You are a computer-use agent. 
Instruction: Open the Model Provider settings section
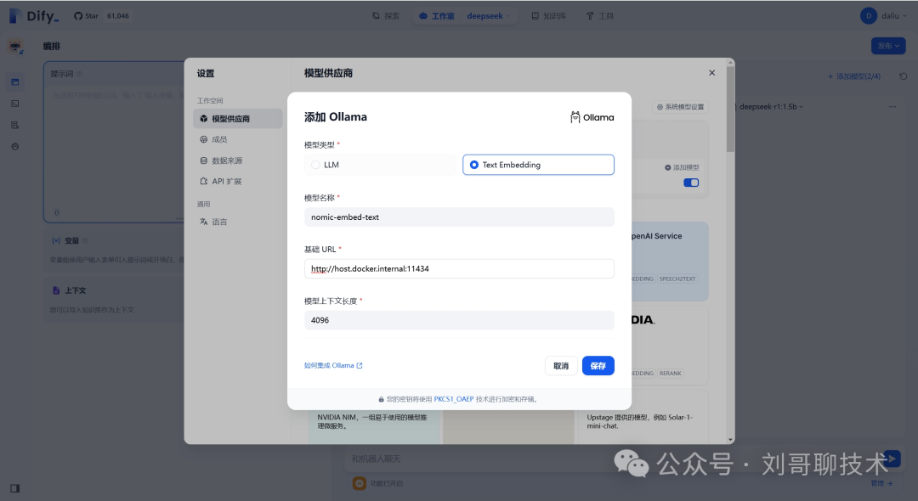(238, 119)
